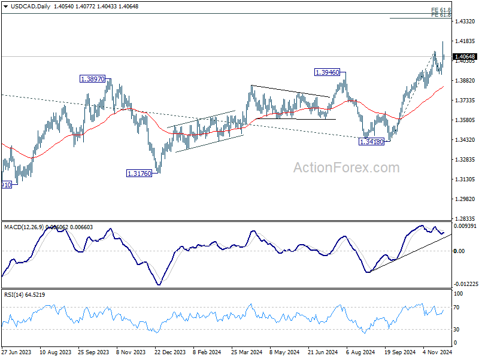Viewport: 479px width, 359px height.
Task: Click the RSI 30 level marker
Action: tap(456, 330)
